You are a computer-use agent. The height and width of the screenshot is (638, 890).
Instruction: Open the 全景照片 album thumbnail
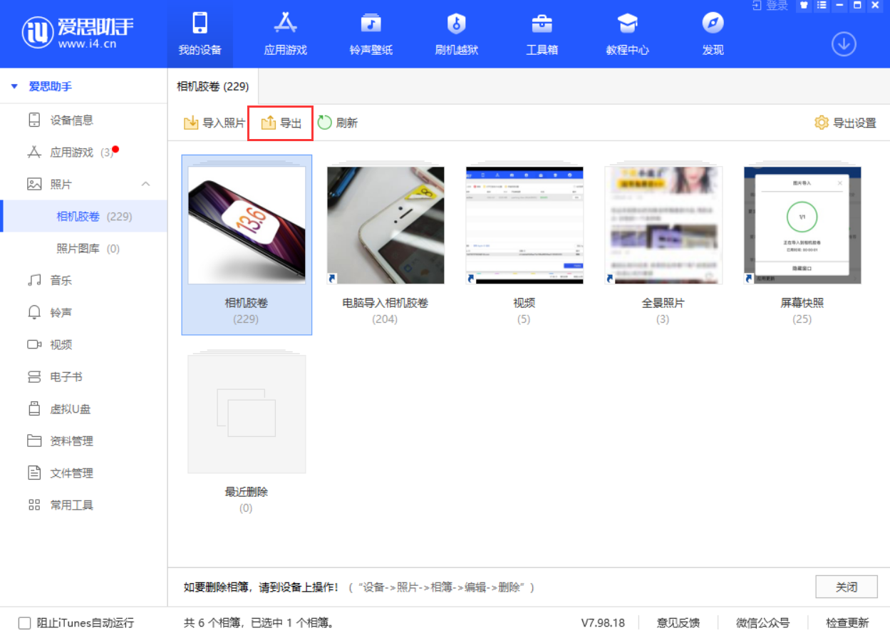point(663,225)
